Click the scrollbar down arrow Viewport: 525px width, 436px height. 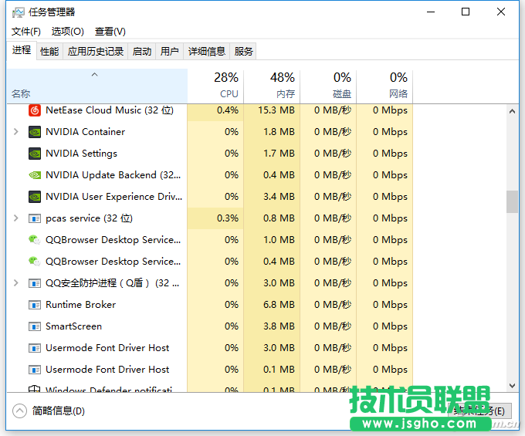point(512,386)
